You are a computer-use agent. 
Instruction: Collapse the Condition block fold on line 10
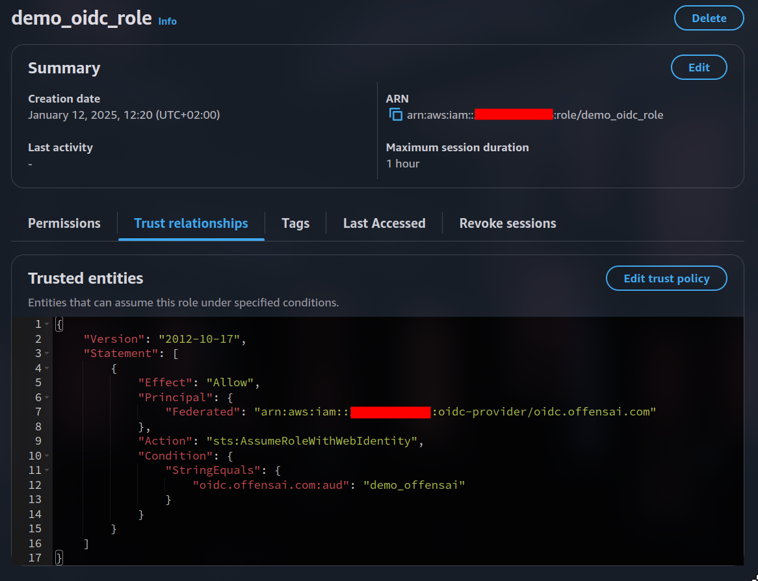tap(46, 455)
